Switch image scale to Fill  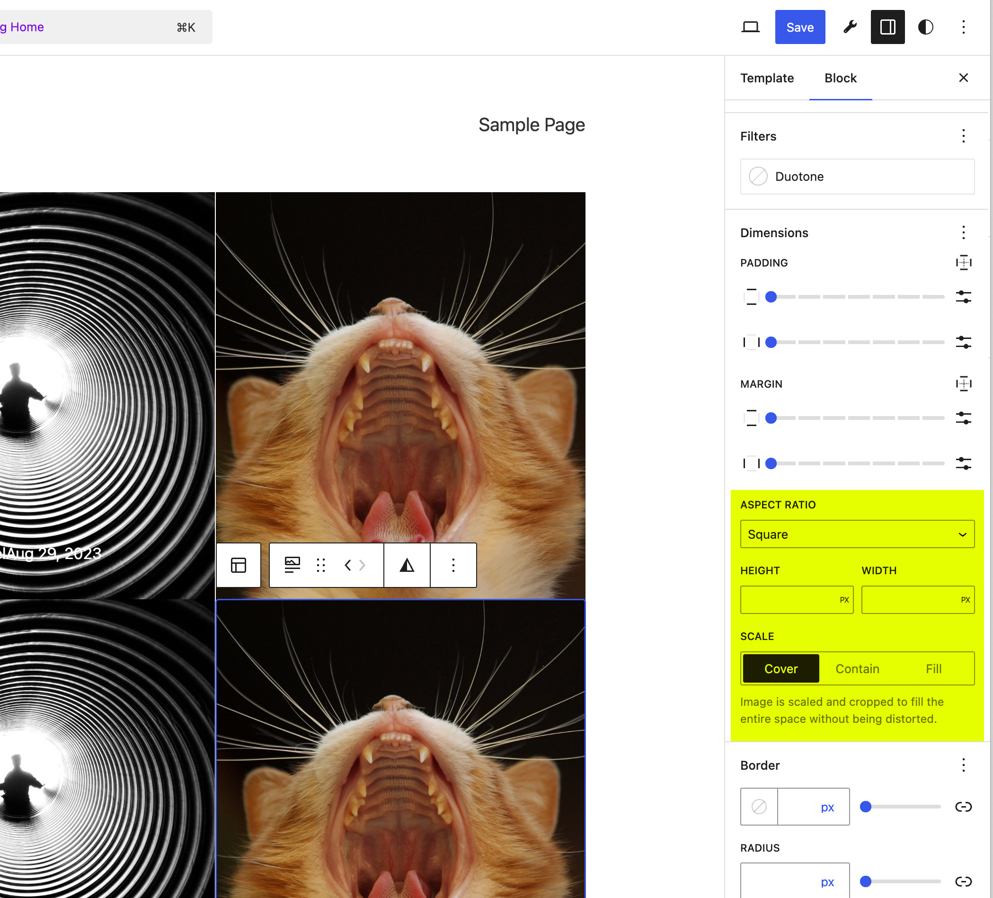click(x=934, y=668)
